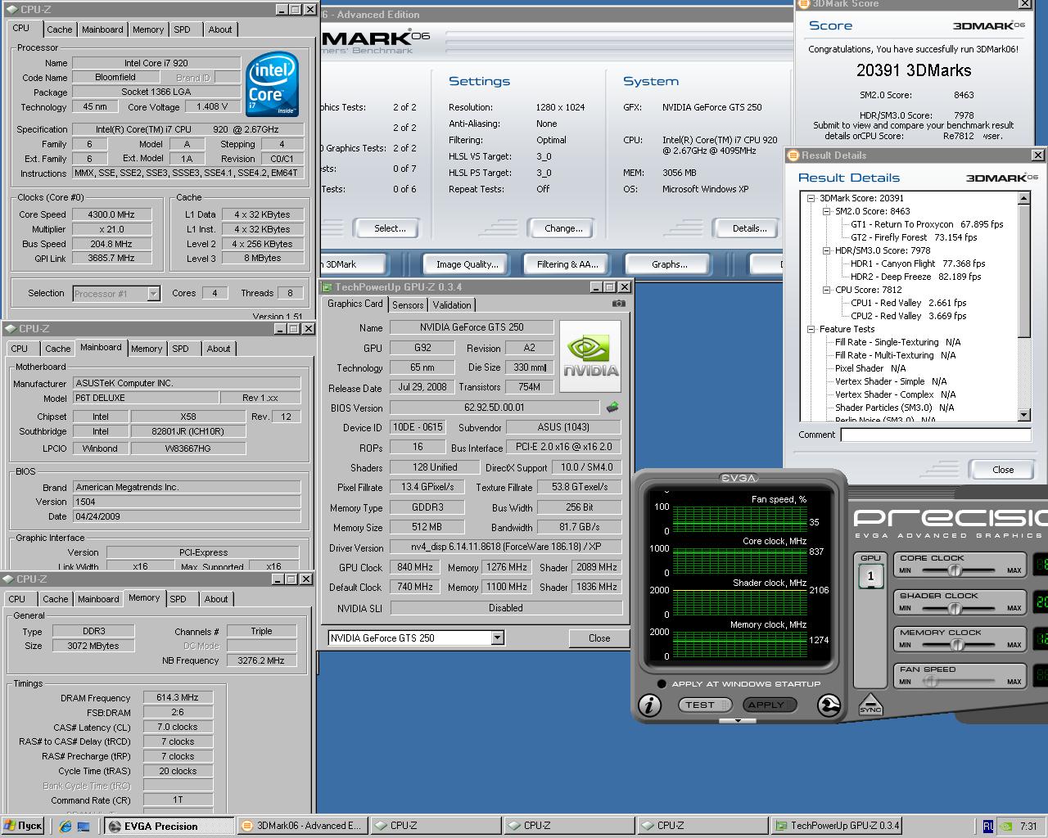Click the RU language indicator in the tray

click(988, 827)
